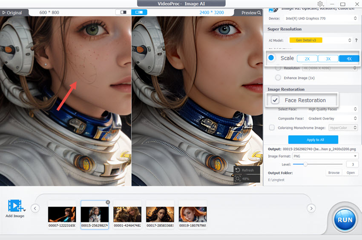Uncheck the Face Restoration checkbox
Image resolution: width=362 pixels, height=240 pixels.
pos(276,100)
